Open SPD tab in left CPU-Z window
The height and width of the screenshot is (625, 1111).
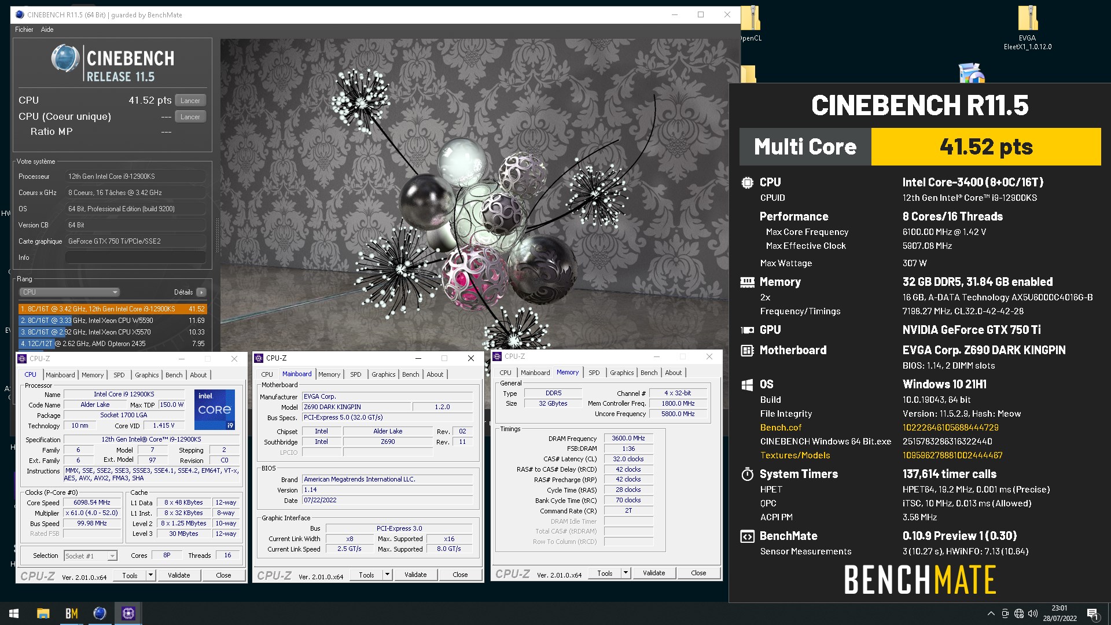[119, 375]
